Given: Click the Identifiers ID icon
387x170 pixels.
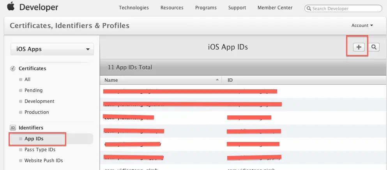Looking at the screenshot, I should tap(13, 128).
